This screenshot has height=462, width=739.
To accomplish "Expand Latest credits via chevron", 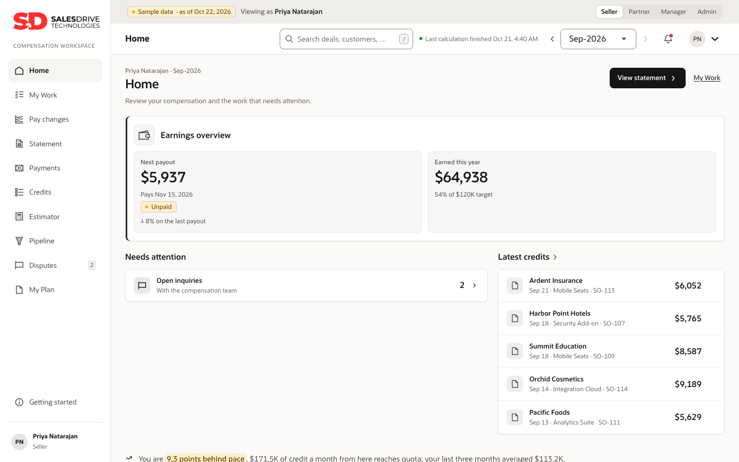I will (x=555, y=257).
